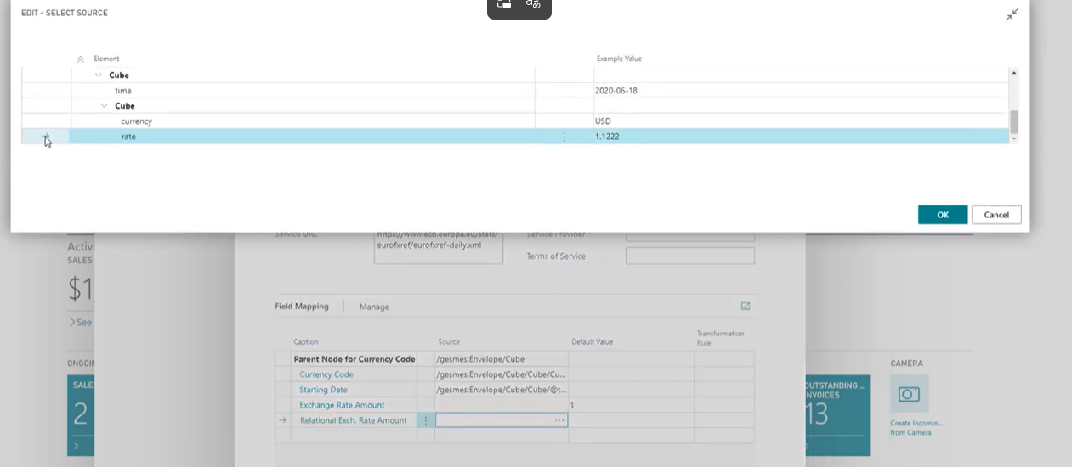
Task: Collapse the nested Cube node
Action: tap(105, 106)
